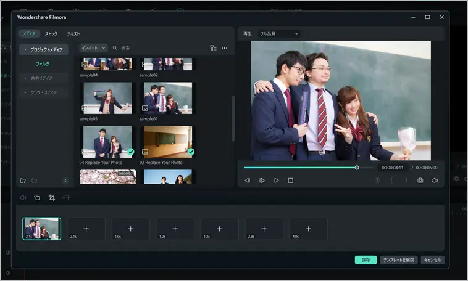Select フォルダ in the media tree
Screen dimensions: 468x281
point(43,63)
